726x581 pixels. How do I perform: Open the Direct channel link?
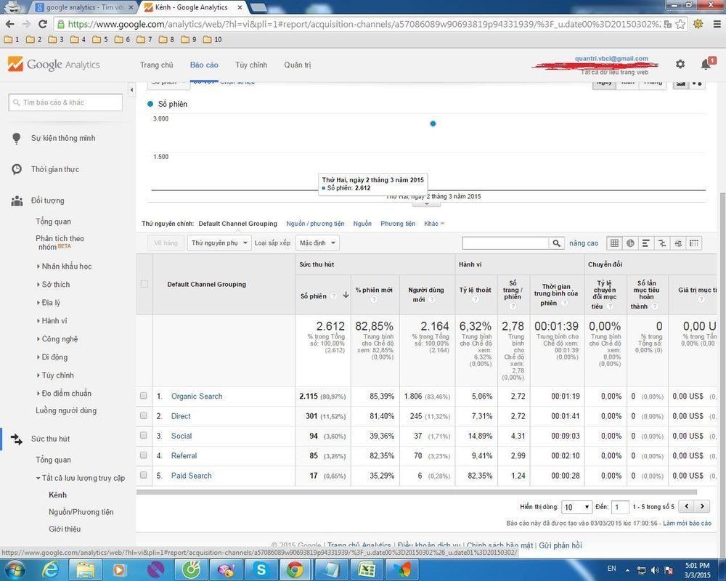pyautogui.click(x=181, y=416)
